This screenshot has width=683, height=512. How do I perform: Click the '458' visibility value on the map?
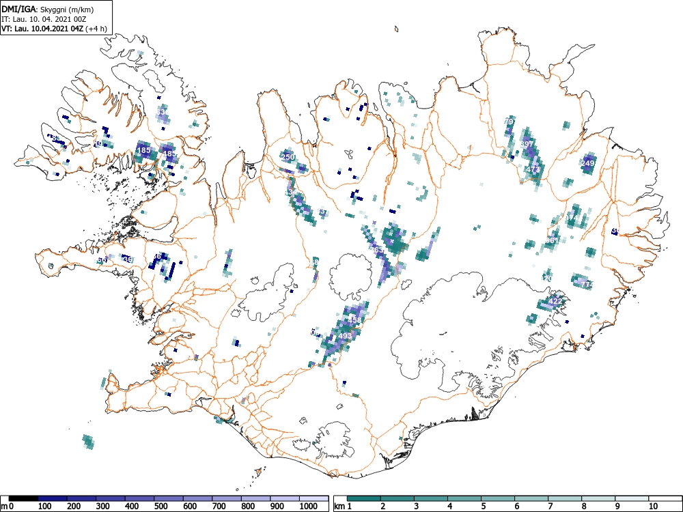point(354,320)
